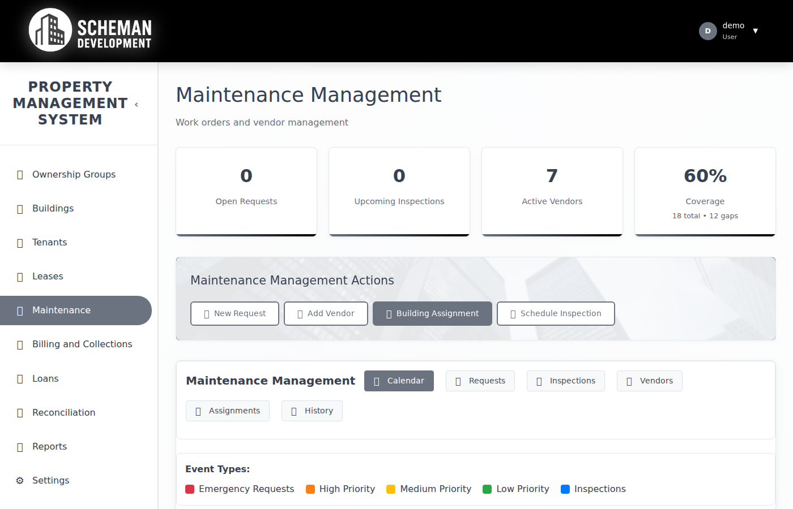This screenshot has height=509, width=793.
Task: Open the Reports icon in the sidebar
Action: 19,446
